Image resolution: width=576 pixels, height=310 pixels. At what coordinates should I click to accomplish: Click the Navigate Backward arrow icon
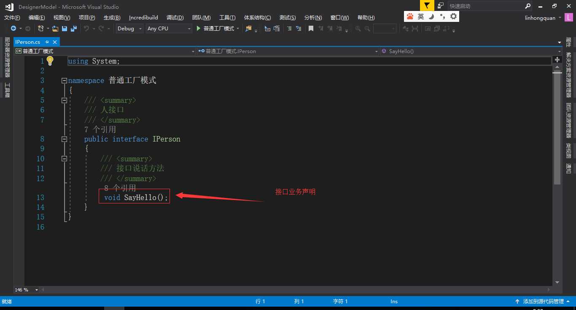point(13,28)
